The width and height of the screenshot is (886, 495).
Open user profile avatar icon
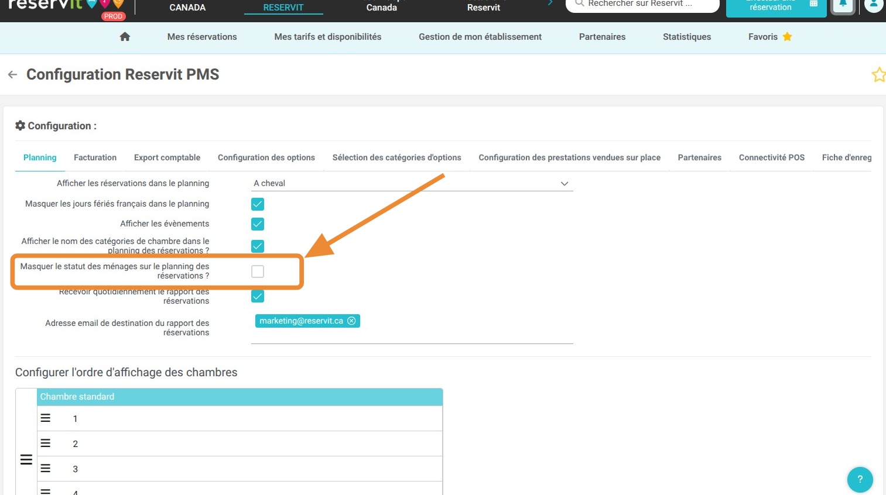click(874, 4)
